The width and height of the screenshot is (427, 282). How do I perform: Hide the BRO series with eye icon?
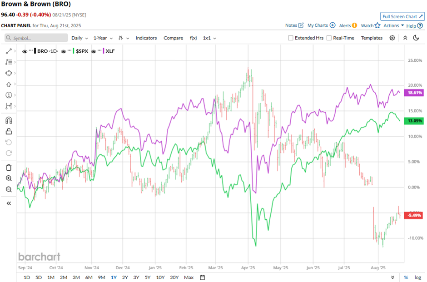tap(25, 51)
